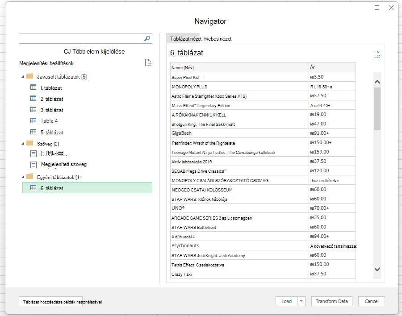
Task: Open the Load button dropdown arrow
Action: pos(301,301)
